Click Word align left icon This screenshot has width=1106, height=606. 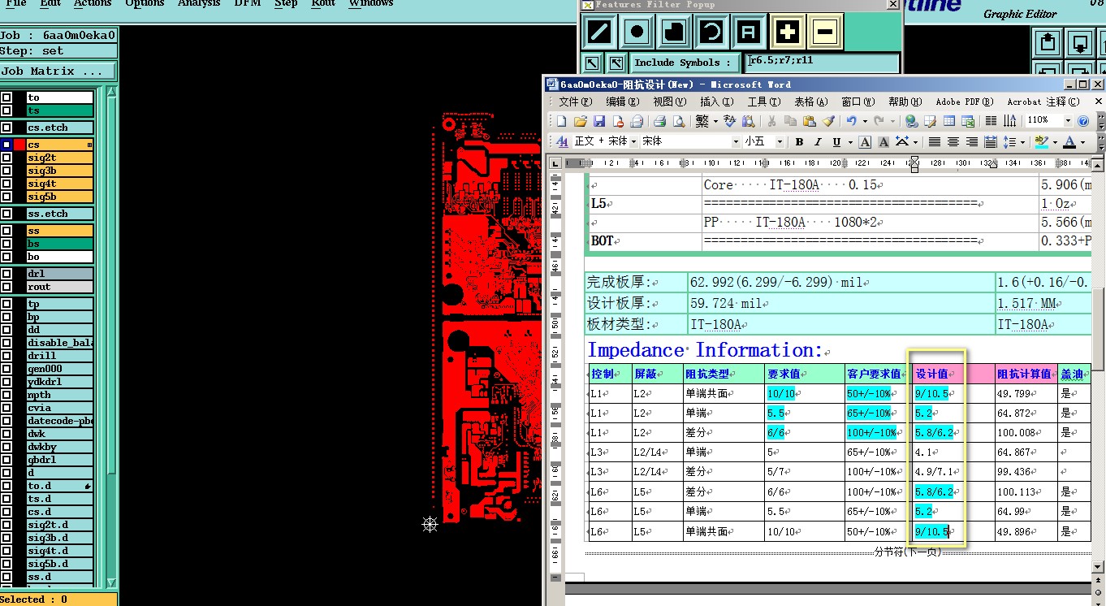(x=935, y=141)
